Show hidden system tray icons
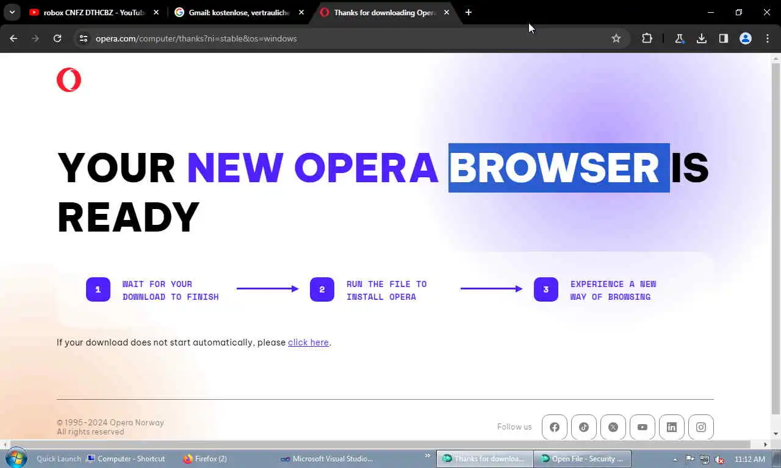The image size is (781, 468). pyautogui.click(x=675, y=459)
